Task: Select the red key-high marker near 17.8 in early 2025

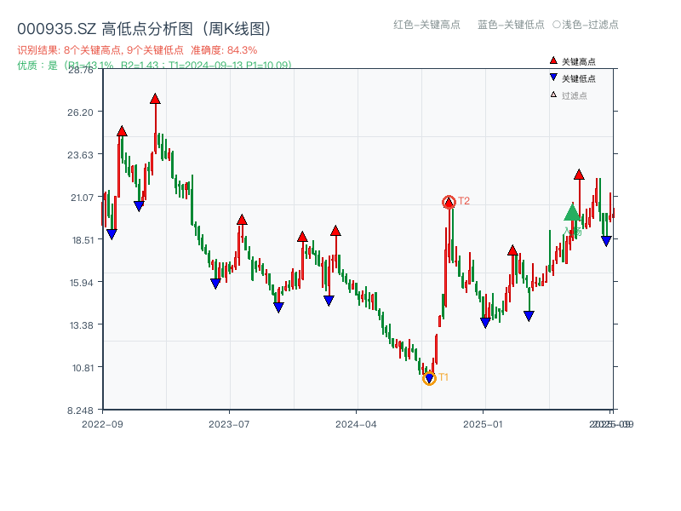Action: click(x=512, y=250)
